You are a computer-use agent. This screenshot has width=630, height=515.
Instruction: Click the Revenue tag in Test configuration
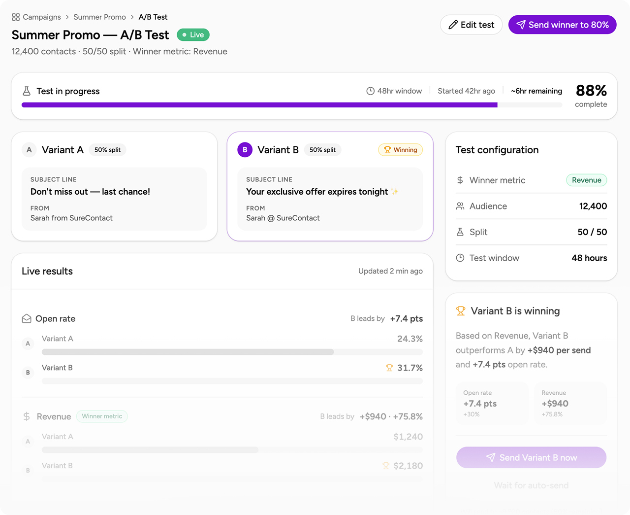[x=586, y=180]
